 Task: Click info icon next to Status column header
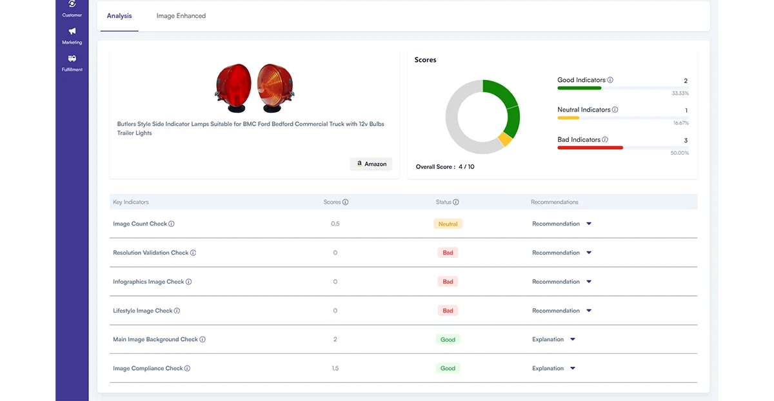(x=456, y=202)
